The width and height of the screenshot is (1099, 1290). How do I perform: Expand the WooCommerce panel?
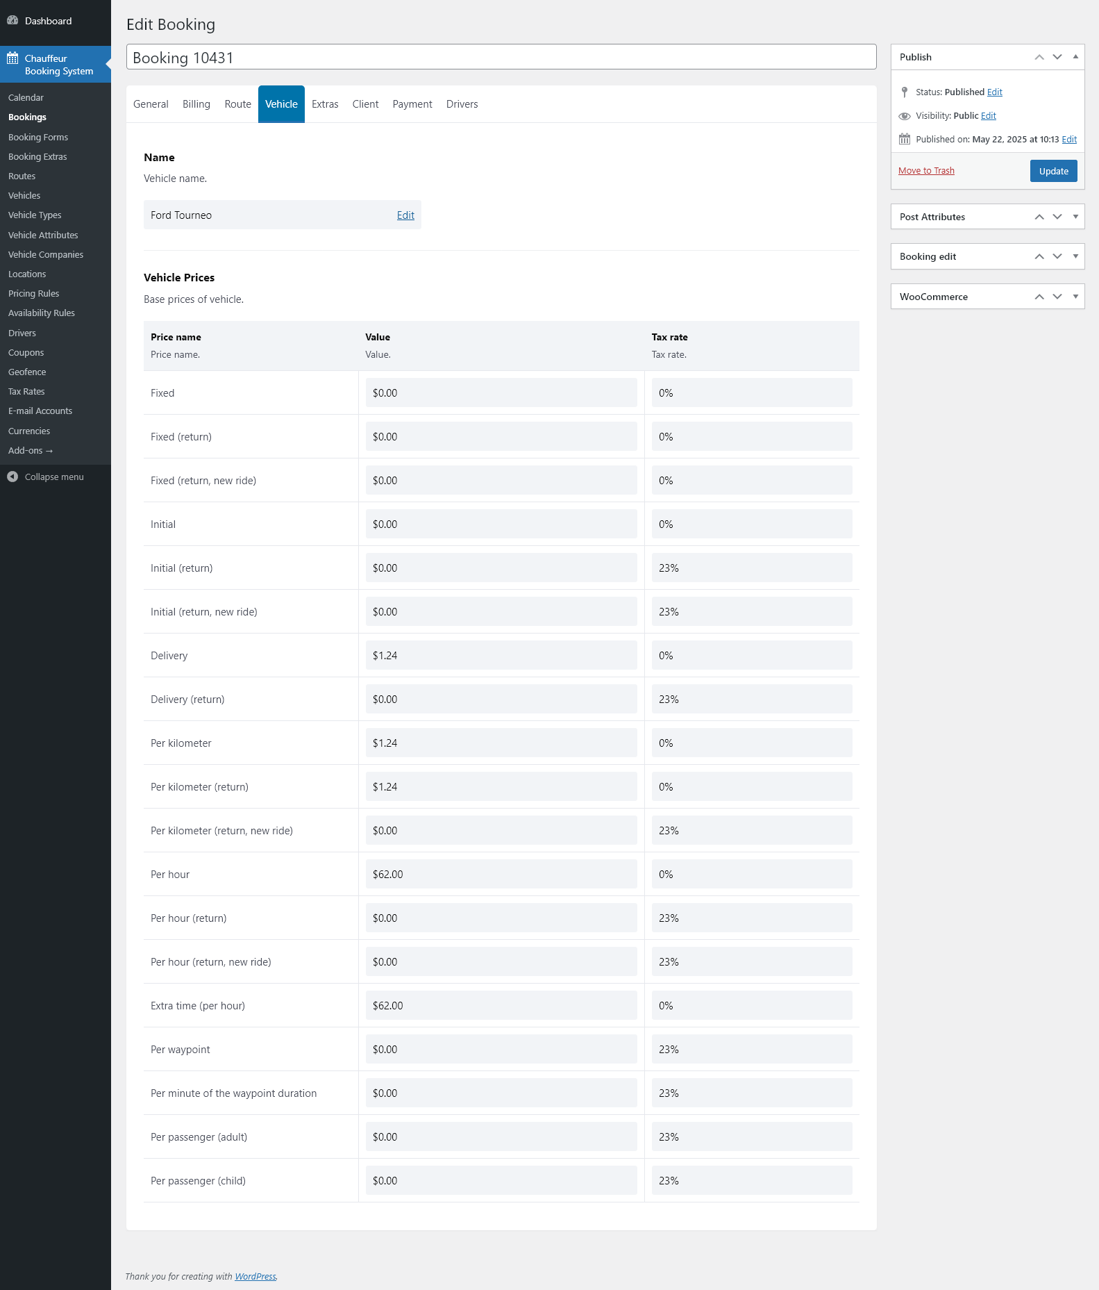[1075, 297]
